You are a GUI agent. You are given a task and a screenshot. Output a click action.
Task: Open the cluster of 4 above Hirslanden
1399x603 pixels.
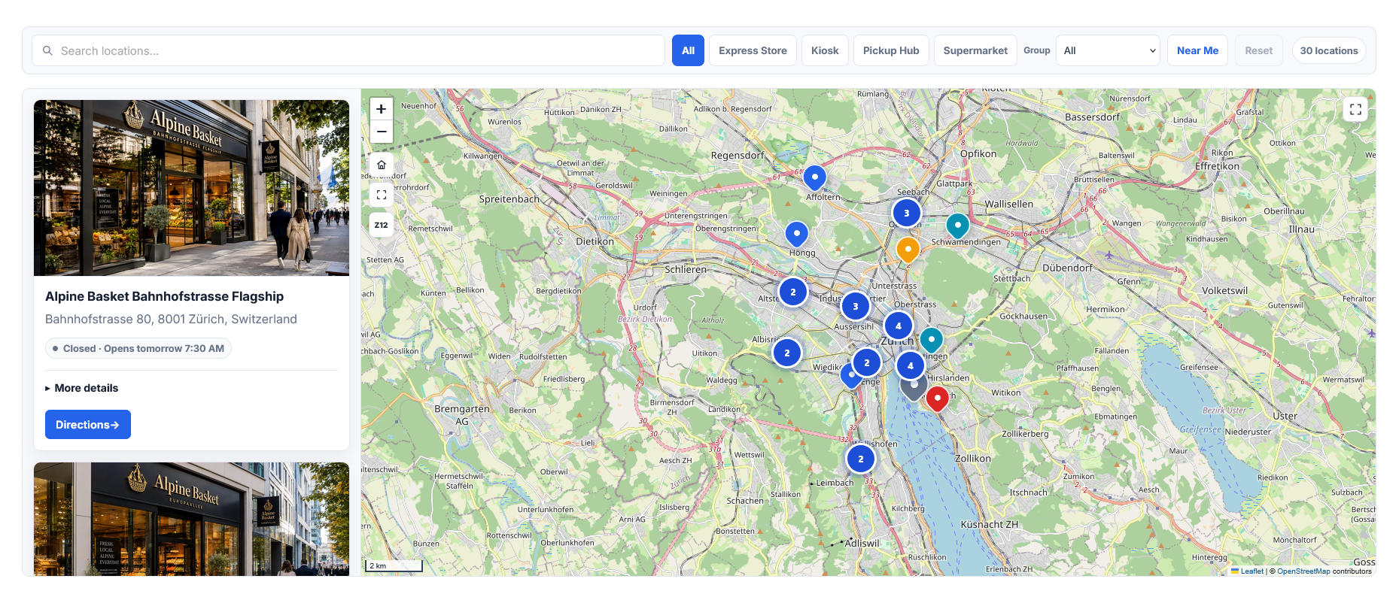point(911,365)
